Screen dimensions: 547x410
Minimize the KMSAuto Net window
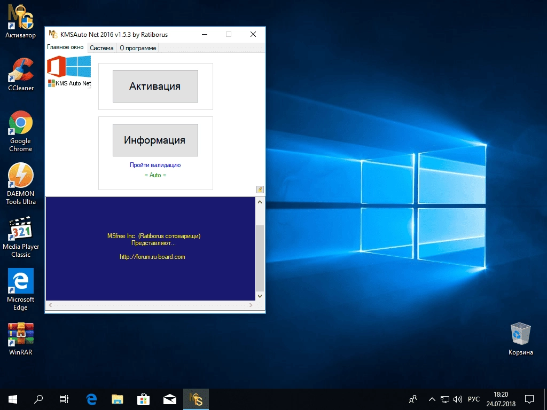205,34
